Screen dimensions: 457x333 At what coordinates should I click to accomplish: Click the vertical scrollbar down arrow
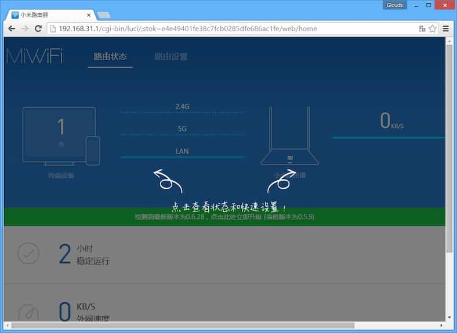[x=449, y=318]
